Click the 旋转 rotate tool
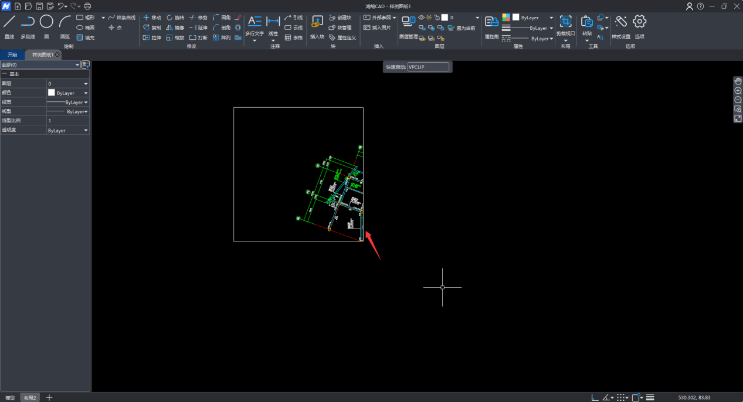The image size is (743, 402). [175, 18]
